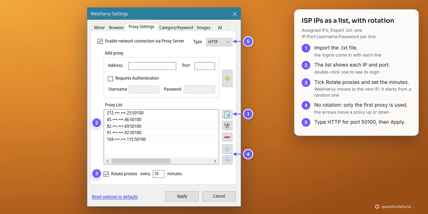
Task: Switch to the AI tab
Action: [x=220, y=28]
